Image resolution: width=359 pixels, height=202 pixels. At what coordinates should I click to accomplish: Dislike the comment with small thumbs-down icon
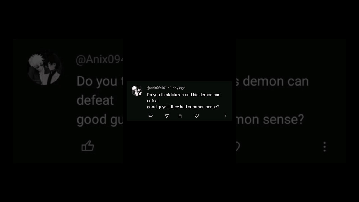pyautogui.click(x=167, y=116)
